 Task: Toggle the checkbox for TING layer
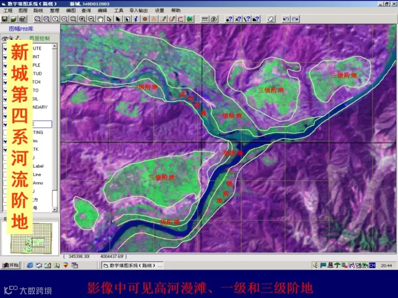click(4, 132)
